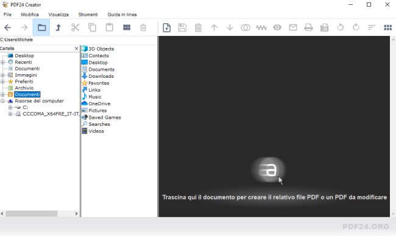Open the Strumenti menu
Screen dimensions: 396x236
click(88, 15)
